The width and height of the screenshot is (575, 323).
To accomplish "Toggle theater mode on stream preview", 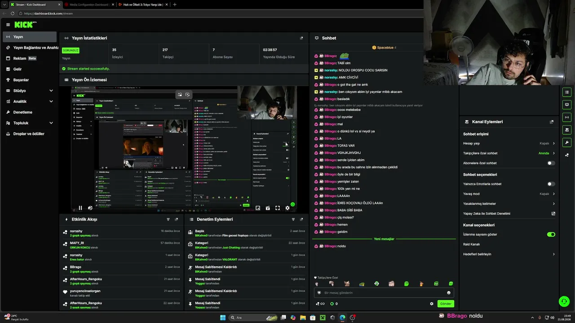I will (x=268, y=208).
